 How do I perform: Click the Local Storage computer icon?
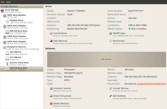(x=2, y=11)
